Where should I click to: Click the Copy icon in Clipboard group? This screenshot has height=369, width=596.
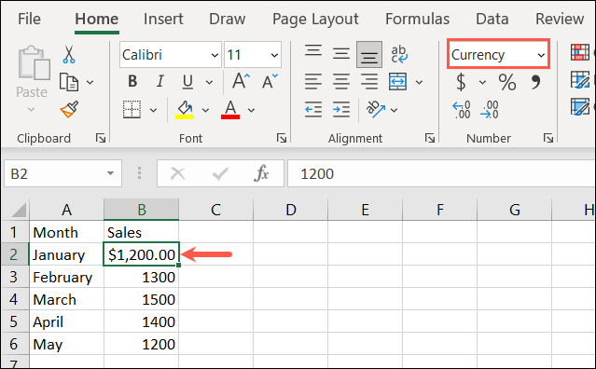coord(69,82)
